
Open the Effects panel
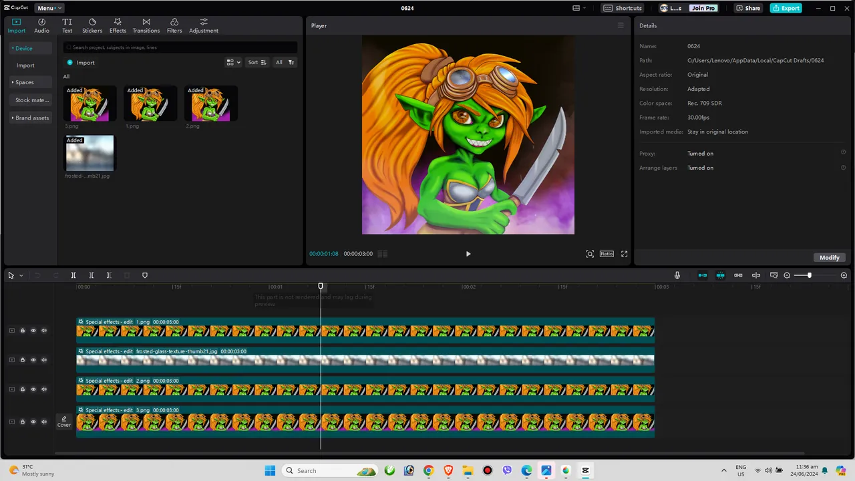[x=118, y=25]
